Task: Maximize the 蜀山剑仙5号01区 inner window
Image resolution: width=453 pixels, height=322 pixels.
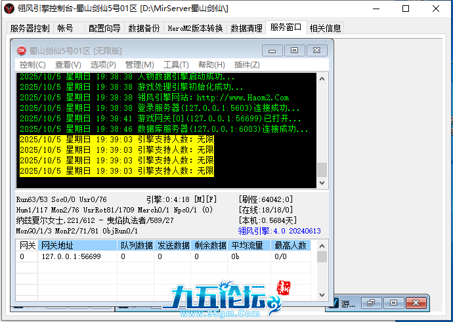Action: [294, 50]
